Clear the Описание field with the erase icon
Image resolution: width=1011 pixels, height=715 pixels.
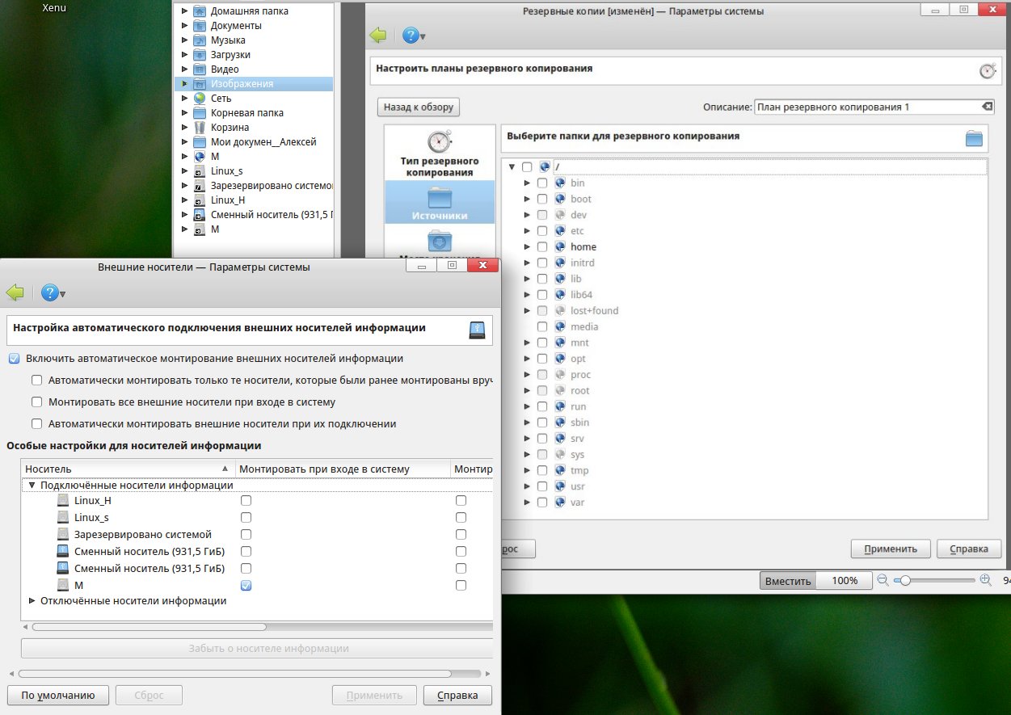[987, 107]
